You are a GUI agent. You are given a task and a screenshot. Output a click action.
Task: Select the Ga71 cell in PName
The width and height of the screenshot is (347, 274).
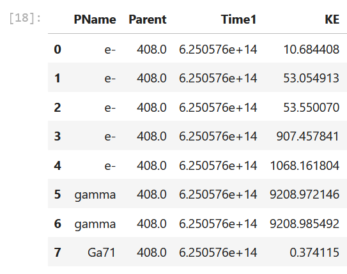(x=102, y=252)
